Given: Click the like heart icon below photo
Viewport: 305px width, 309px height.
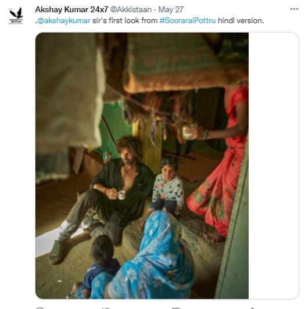Looking at the screenshot, I should pyautogui.click(x=175, y=308).
